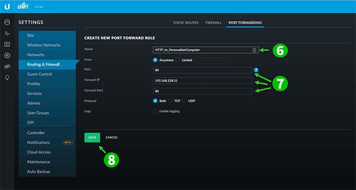Open Auto Backup settings

[47, 171]
